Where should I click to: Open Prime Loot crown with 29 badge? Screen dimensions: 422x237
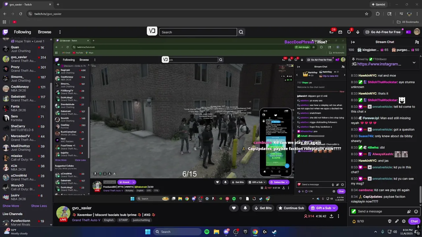pyautogui.click(x=331, y=32)
